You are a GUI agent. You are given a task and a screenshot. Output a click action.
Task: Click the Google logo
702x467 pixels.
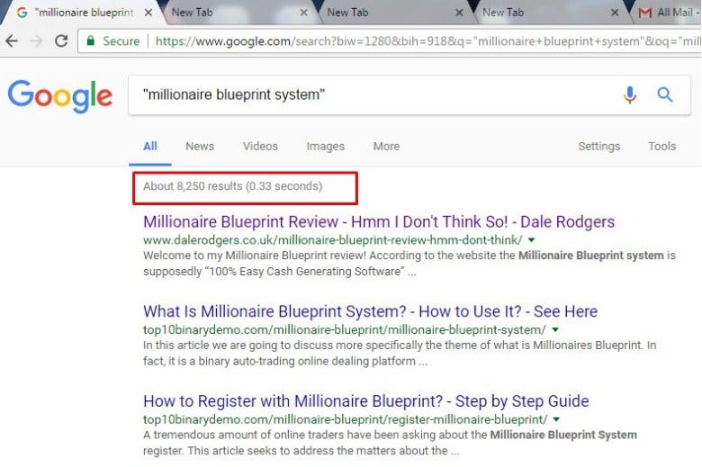60,96
